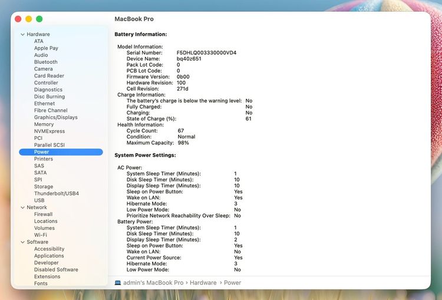
Task: Click Power in the path bar
Action: pos(232,283)
